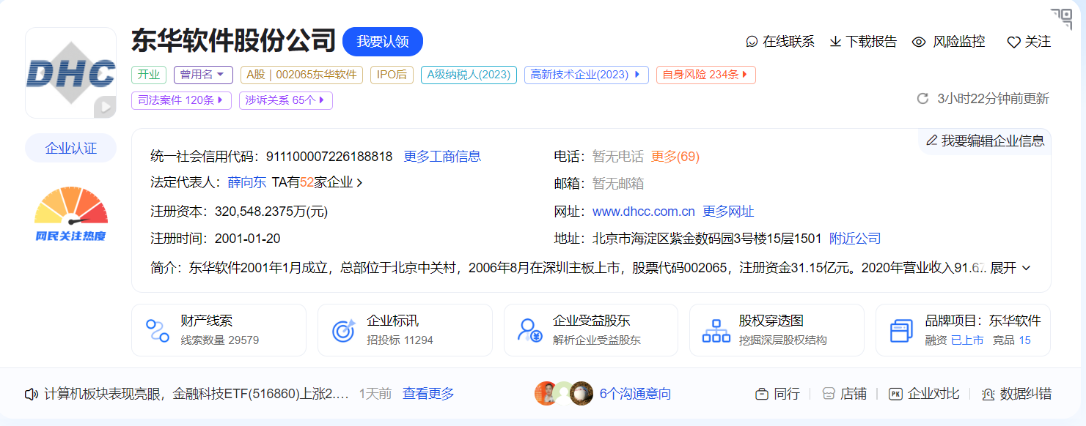
Task: Open 更多工商信息 link
Action: (442, 156)
